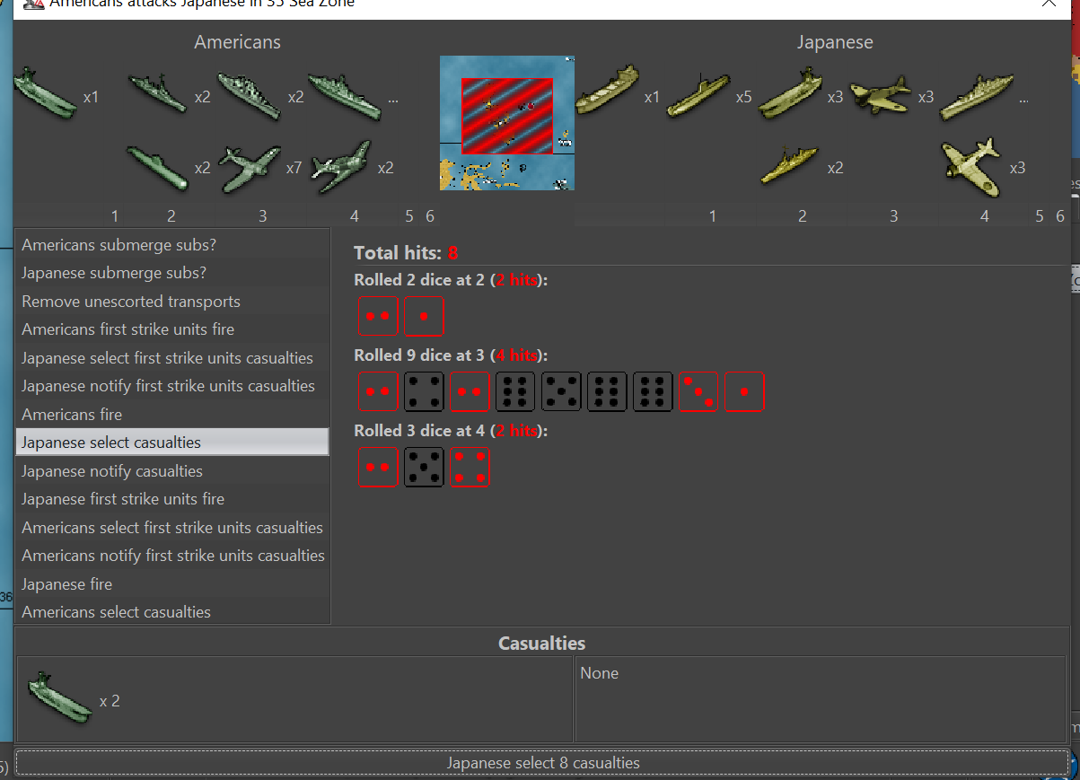Click the American casualty unit in the Casualties panel

tap(60, 699)
